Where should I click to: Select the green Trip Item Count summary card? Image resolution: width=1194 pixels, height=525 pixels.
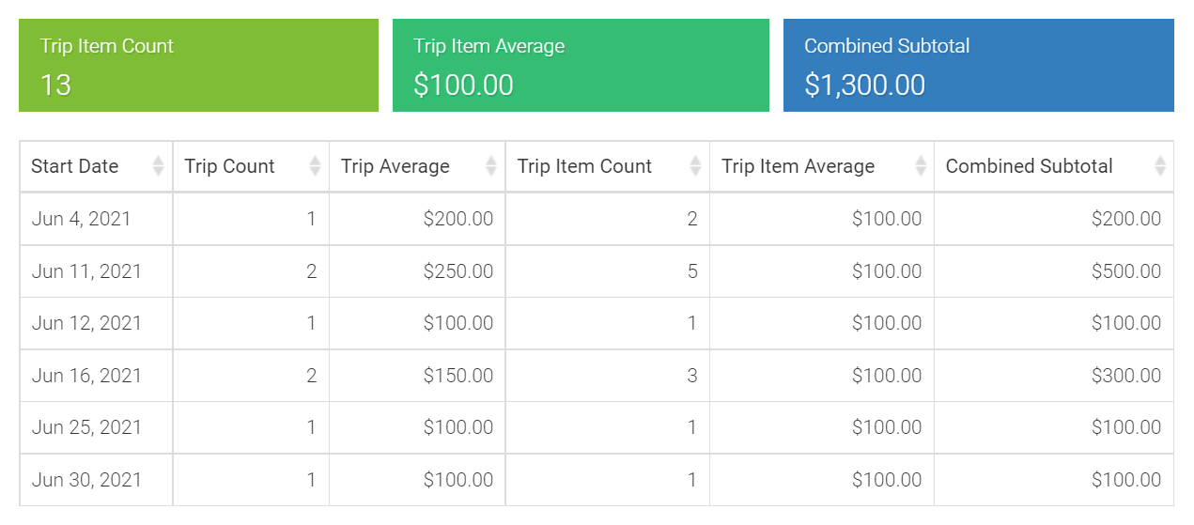point(198,65)
